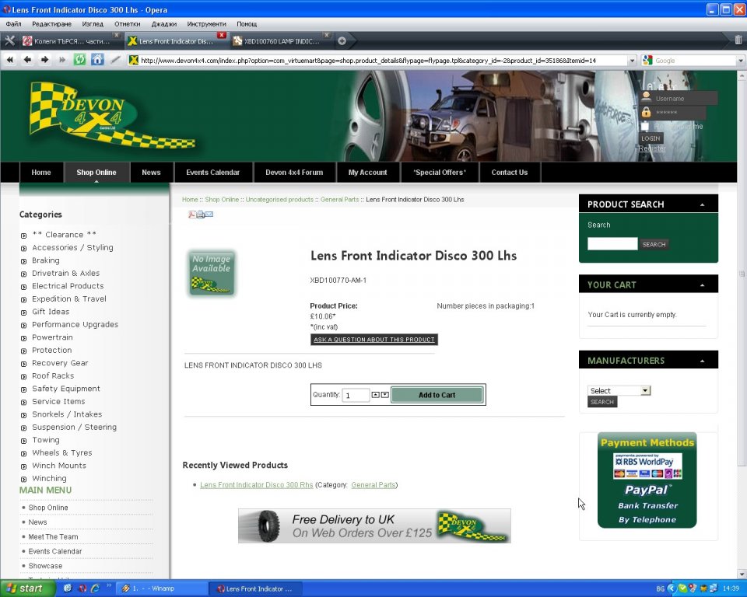Open the address bar history dropdown

point(632,61)
